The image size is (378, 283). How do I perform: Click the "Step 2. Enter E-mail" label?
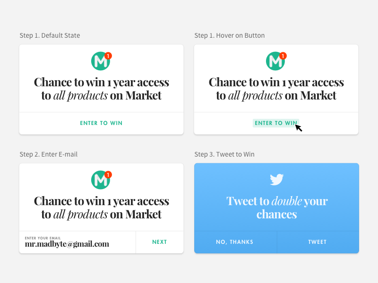49,154
